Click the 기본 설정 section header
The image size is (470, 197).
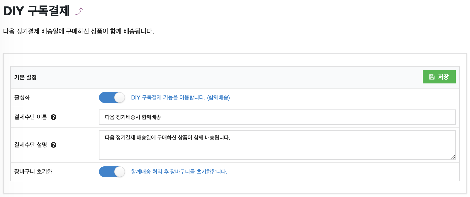point(25,77)
